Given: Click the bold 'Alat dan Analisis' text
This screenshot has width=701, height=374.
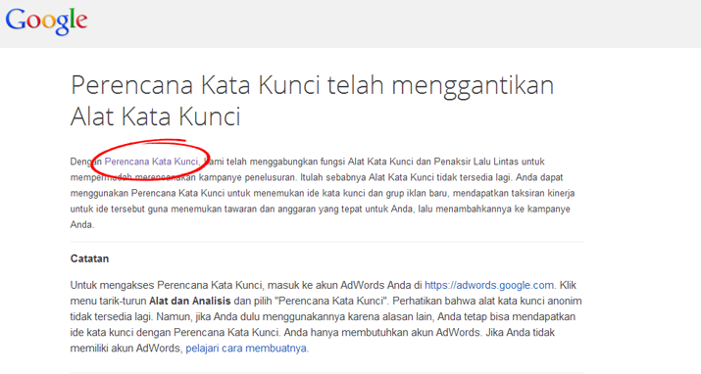Looking at the screenshot, I should pyautogui.click(x=190, y=301).
